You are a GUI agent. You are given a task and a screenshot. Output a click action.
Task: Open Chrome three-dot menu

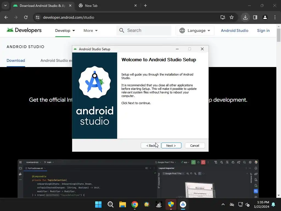(x=275, y=17)
